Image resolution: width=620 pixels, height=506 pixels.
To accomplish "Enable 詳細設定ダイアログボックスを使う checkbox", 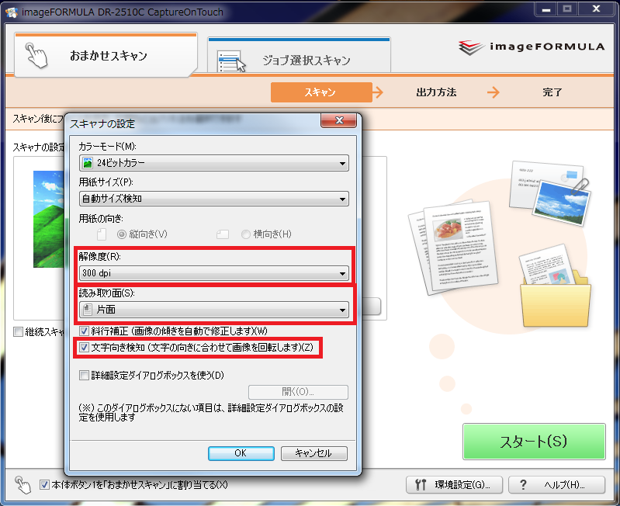I will point(84,375).
